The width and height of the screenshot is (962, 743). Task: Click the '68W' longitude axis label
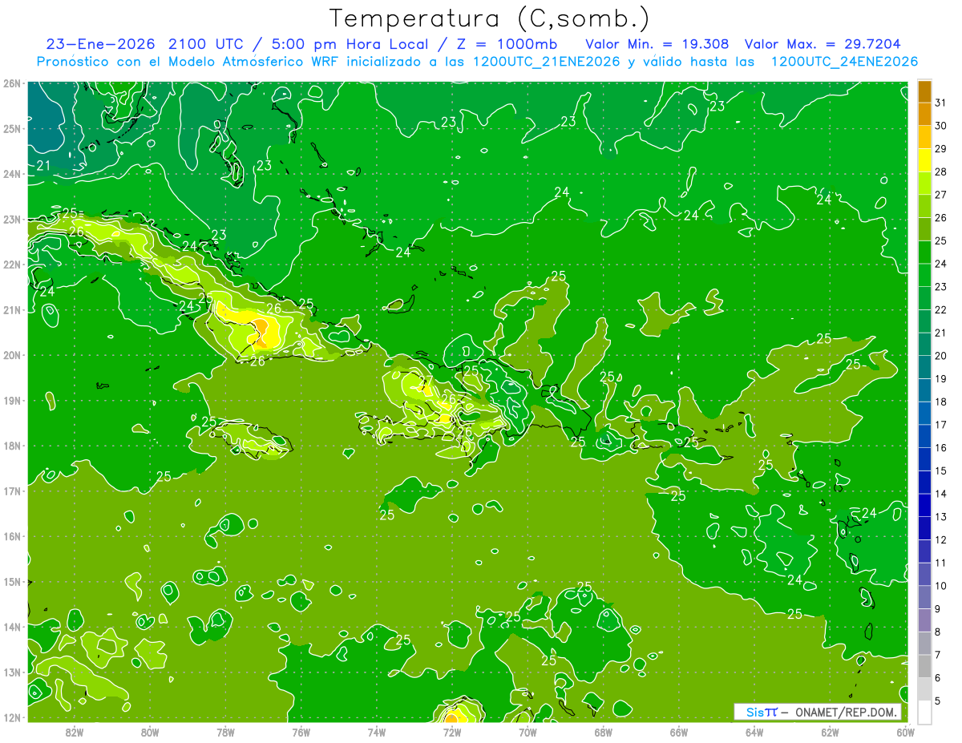tap(604, 732)
